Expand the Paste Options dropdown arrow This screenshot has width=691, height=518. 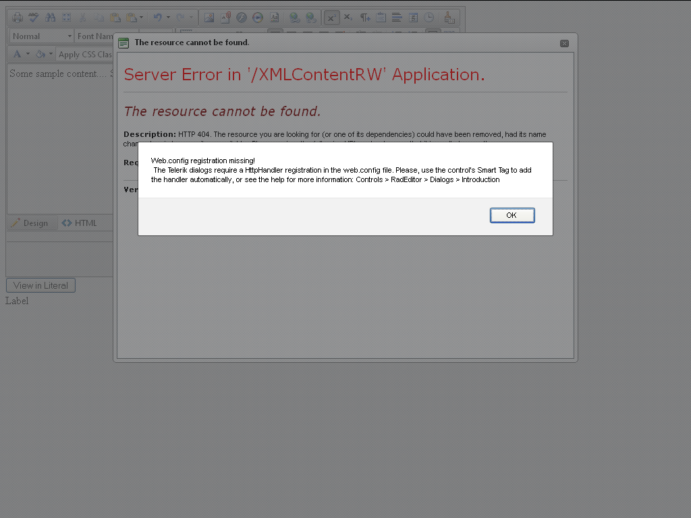pos(142,18)
